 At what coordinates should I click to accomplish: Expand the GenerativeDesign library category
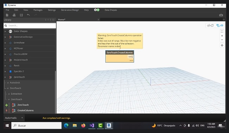coord(5,37)
